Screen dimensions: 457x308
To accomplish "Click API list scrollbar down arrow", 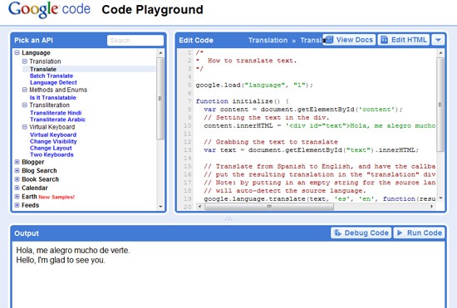I will 160,207.
